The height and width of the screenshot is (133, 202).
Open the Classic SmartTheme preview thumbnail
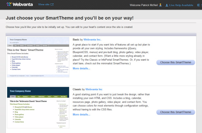[38, 107]
